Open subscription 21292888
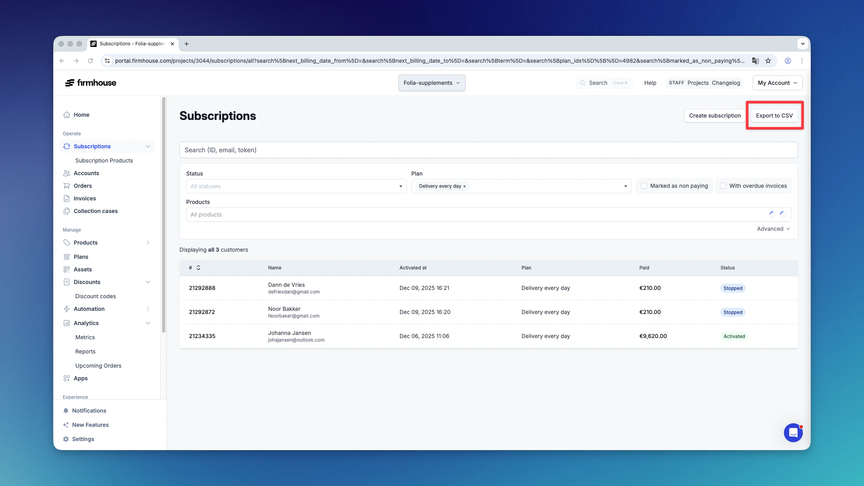The width and height of the screenshot is (864, 486). coord(202,288)
